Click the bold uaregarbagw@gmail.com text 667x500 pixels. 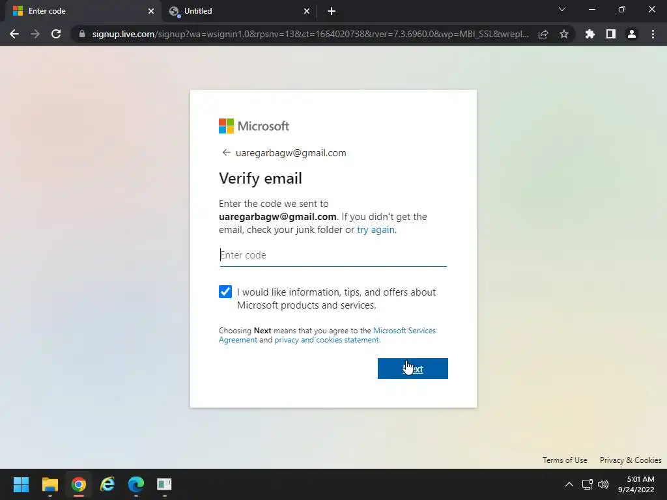277,217
